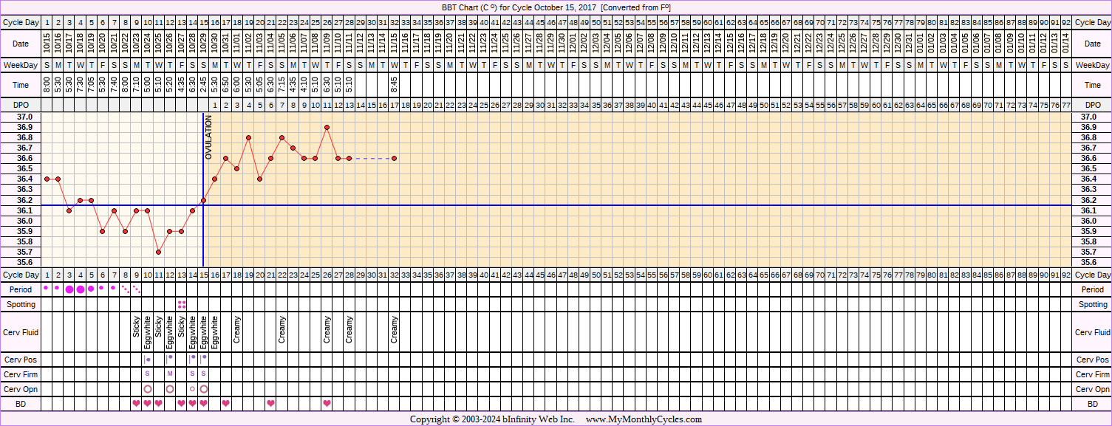Image resolution: width=1112 pixels, height=426 pixels.
Task: Click the lowest temperature point at 35.7
Action: (x=158, y=252)
